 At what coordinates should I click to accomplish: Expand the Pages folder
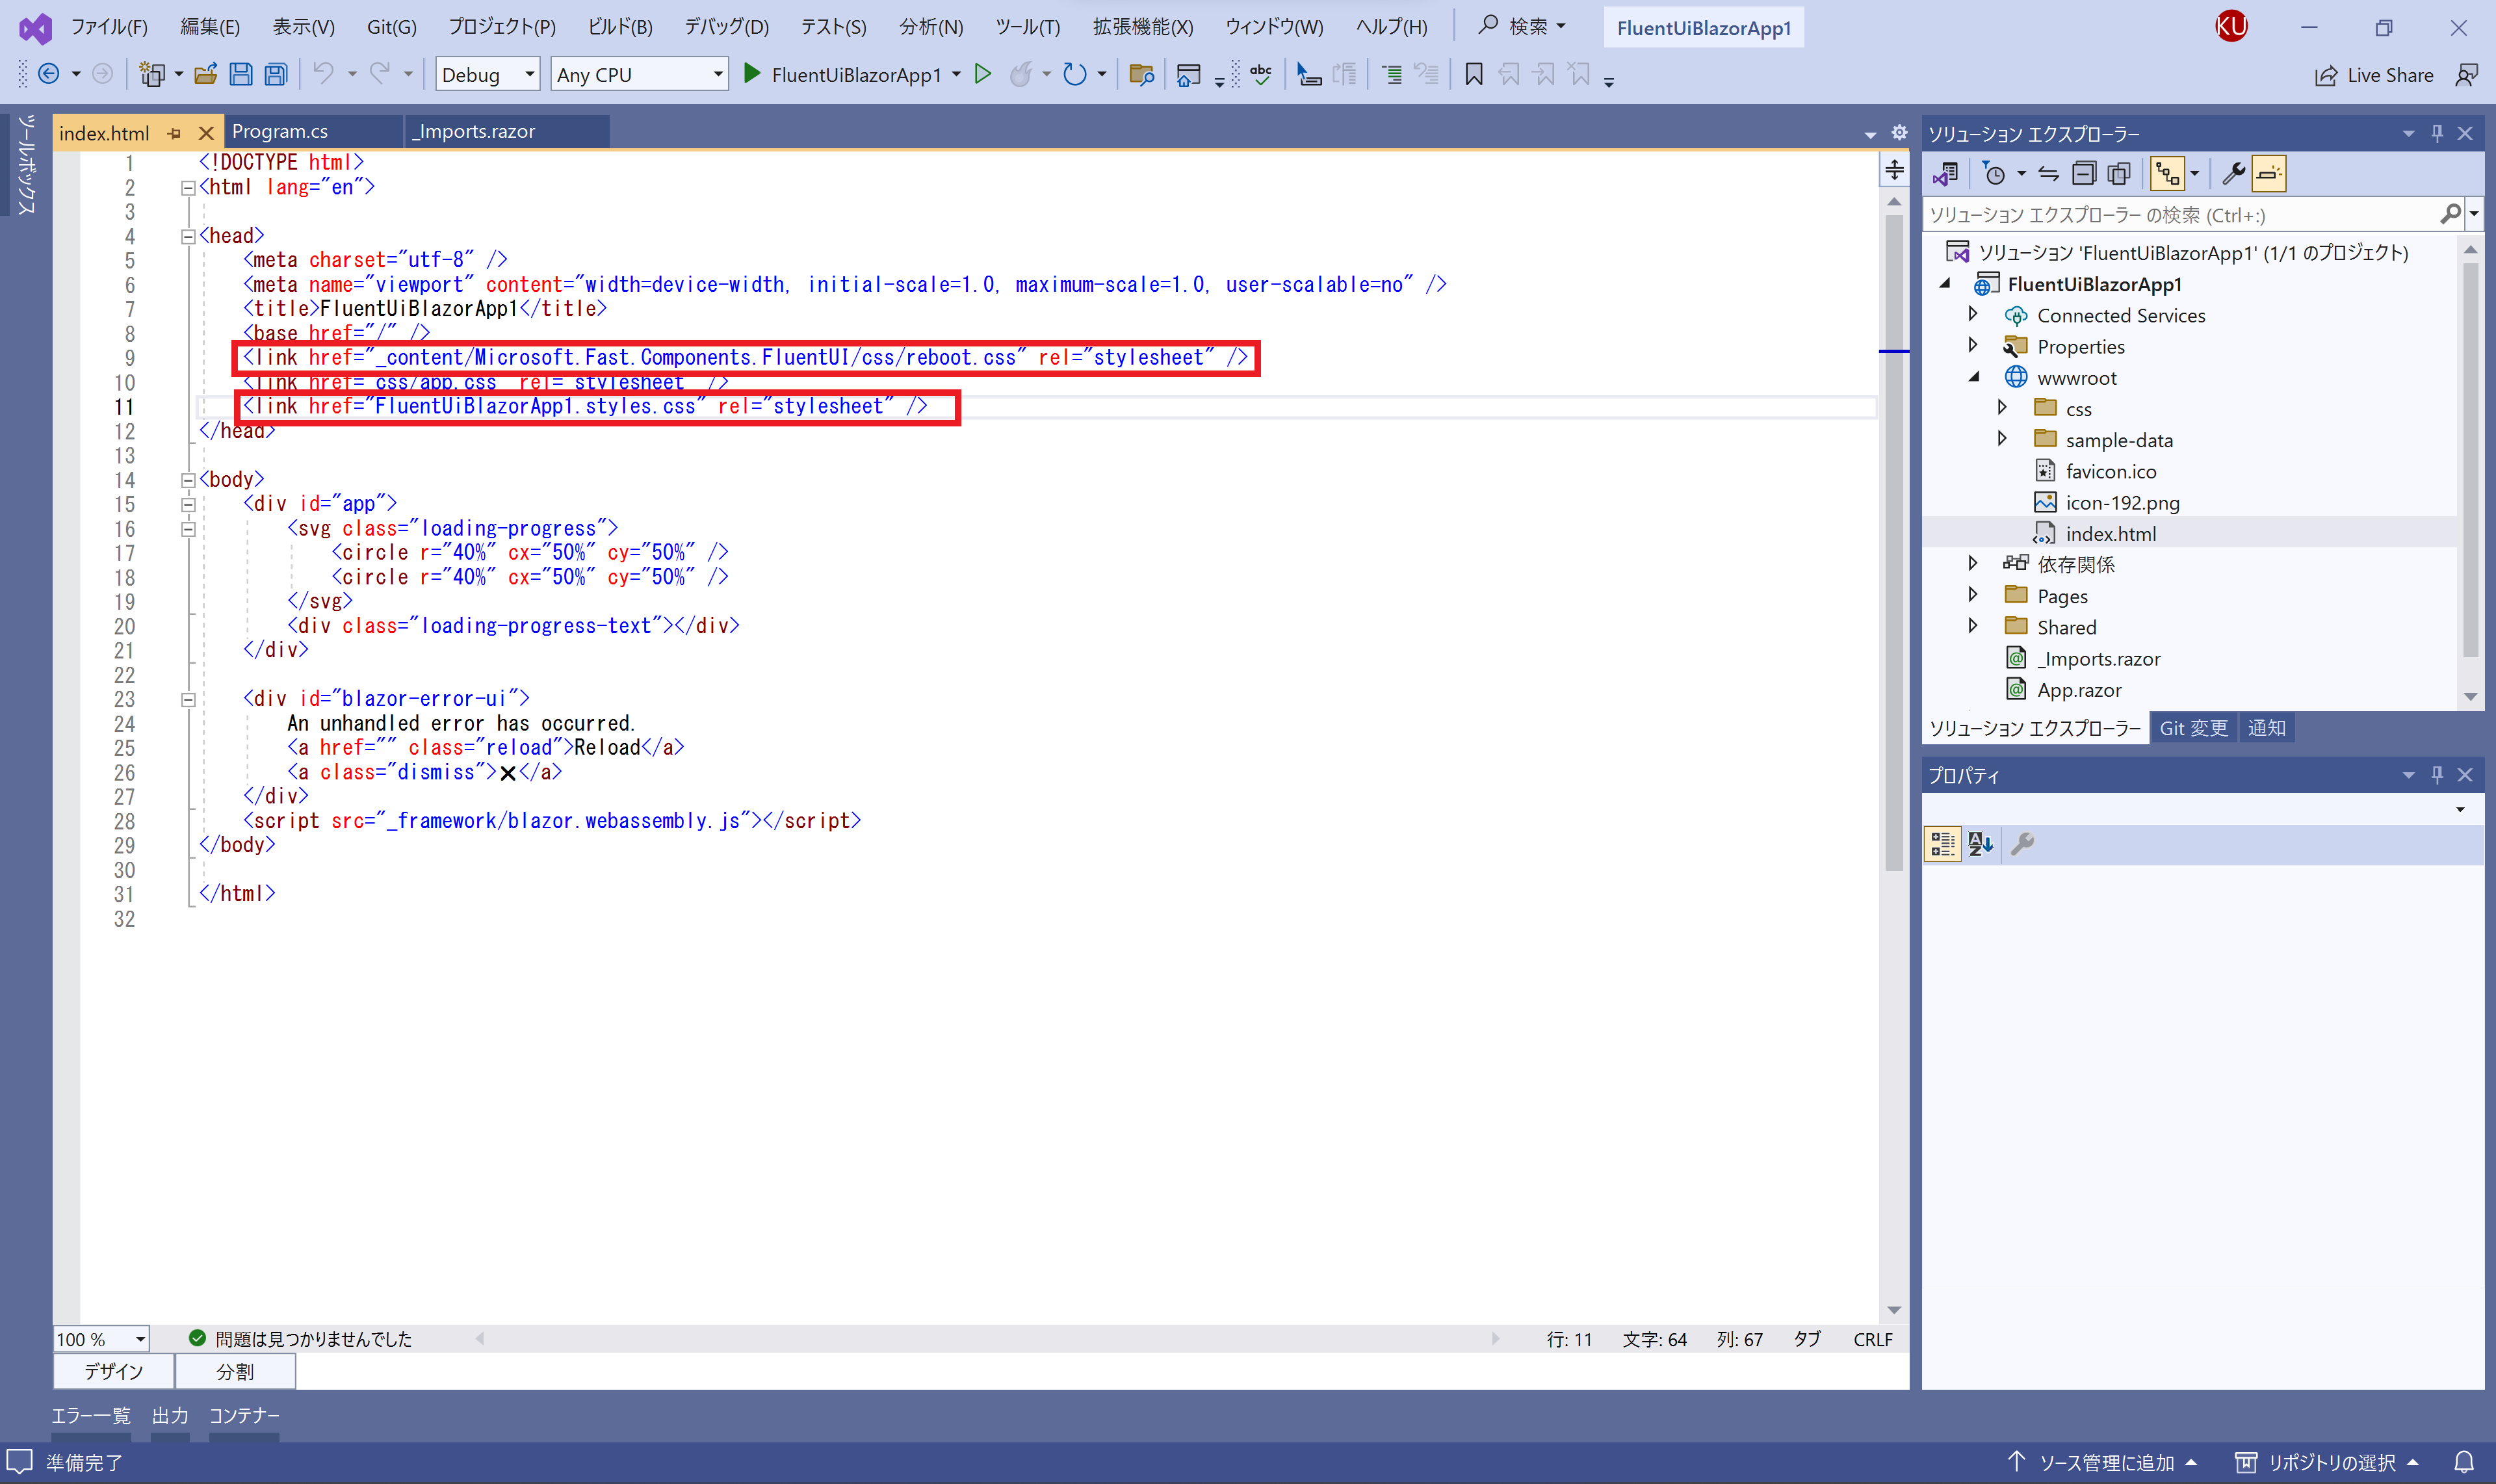click(1972, 595)
